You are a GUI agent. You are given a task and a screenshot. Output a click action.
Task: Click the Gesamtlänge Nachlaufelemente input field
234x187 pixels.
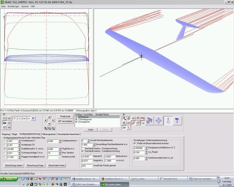coord(87,145)
